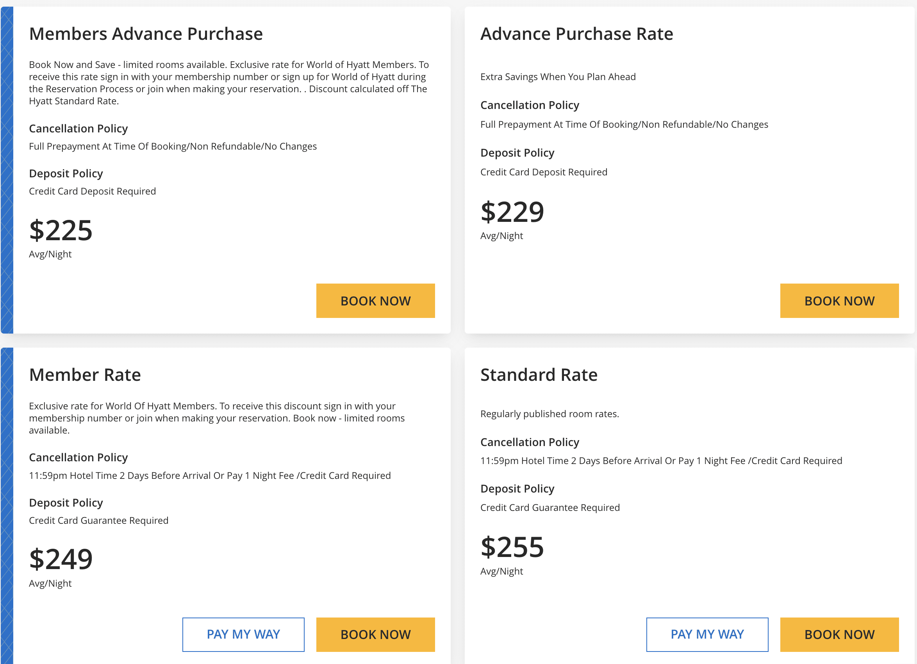Click Deposit Policy in Advance Purchase Rate card

coord(517,153)
